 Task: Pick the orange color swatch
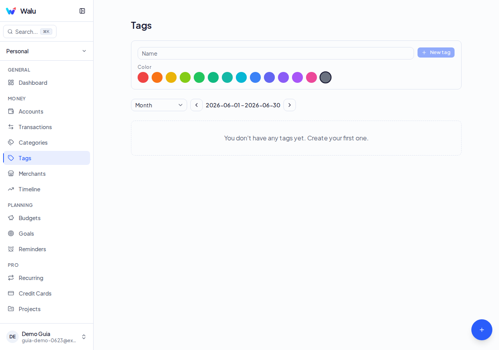point(157,77)
